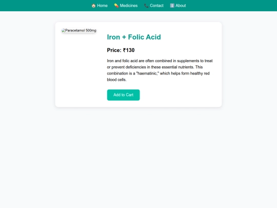Click empty teal navigation bar area
Screen dimensions: 277x208
coord(230,6)
